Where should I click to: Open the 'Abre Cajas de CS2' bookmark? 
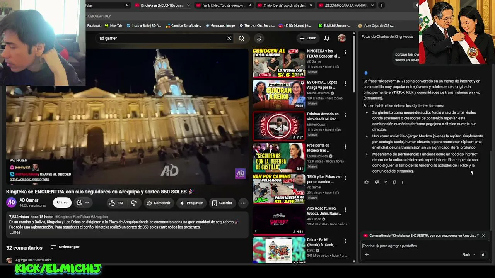click(x=376, y=26)
